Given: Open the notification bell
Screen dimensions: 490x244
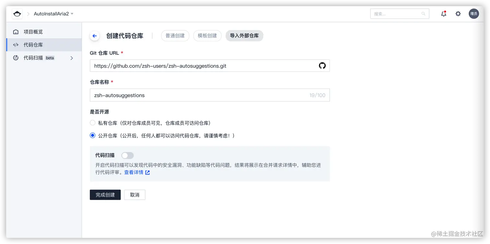Looking at the screenshot, I should click(x=443, y=14).
